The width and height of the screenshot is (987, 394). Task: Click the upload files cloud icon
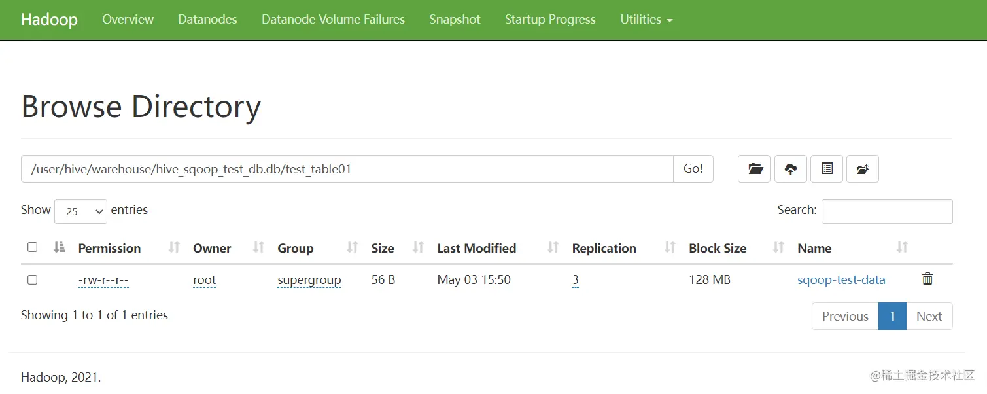(x=791, y=169)
